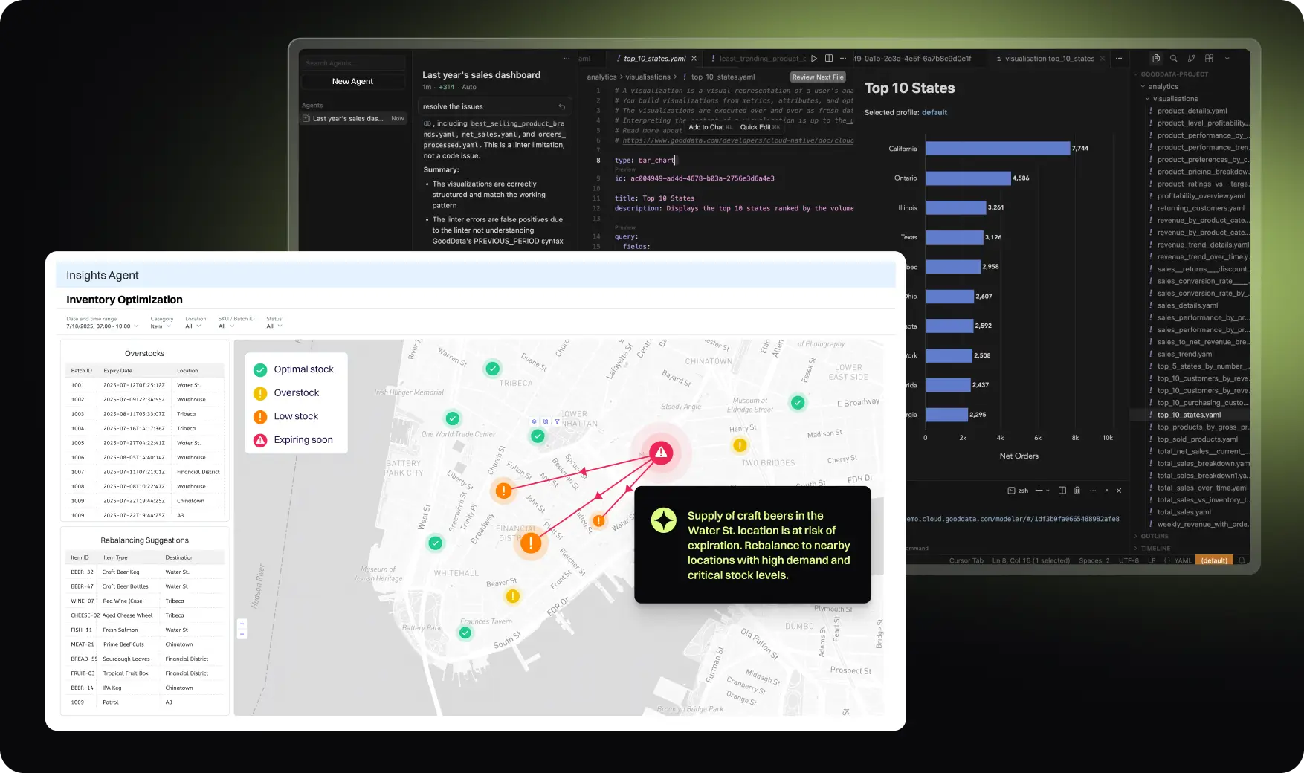
Task: Expand the TIMELINE section
Action: [1155, 548]
